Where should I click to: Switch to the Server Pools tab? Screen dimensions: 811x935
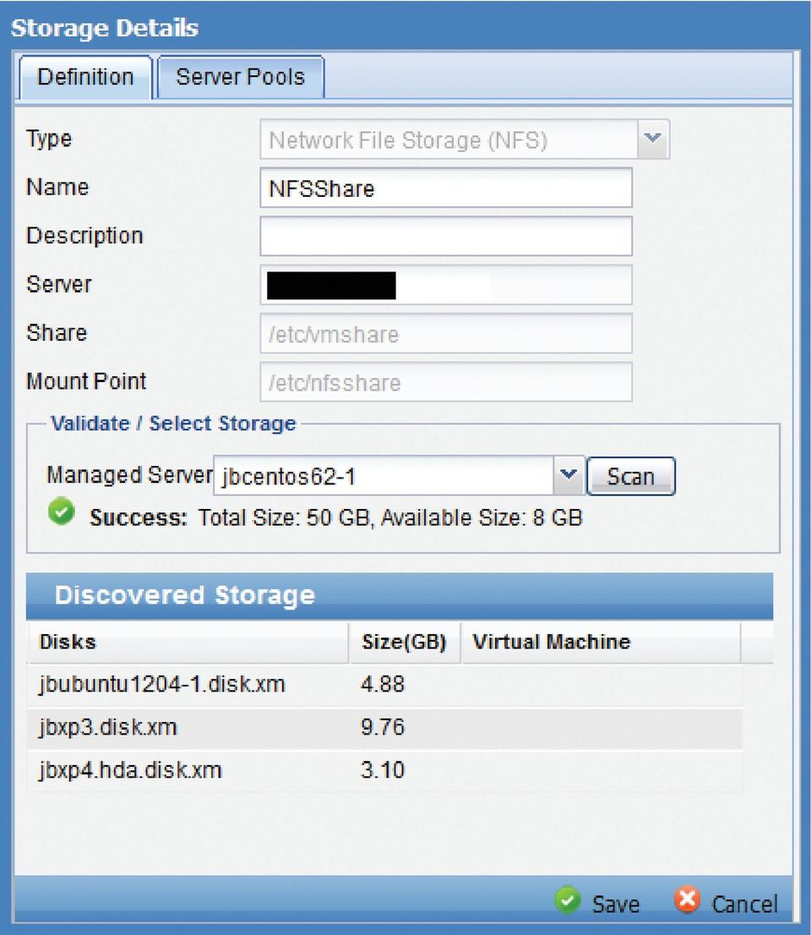240,77
